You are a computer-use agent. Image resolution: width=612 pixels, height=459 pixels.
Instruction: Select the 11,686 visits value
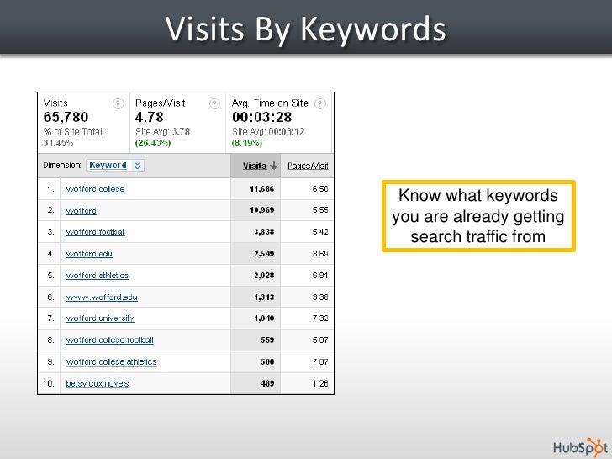pyautogui.click(x=261, y=189)
